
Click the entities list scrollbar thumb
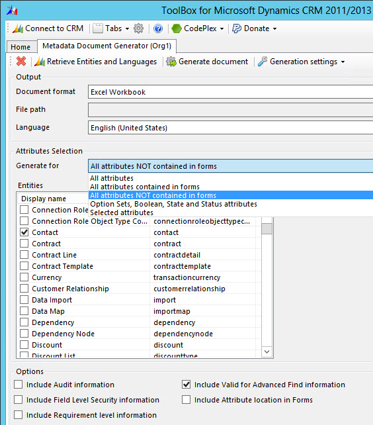(267, 228)
